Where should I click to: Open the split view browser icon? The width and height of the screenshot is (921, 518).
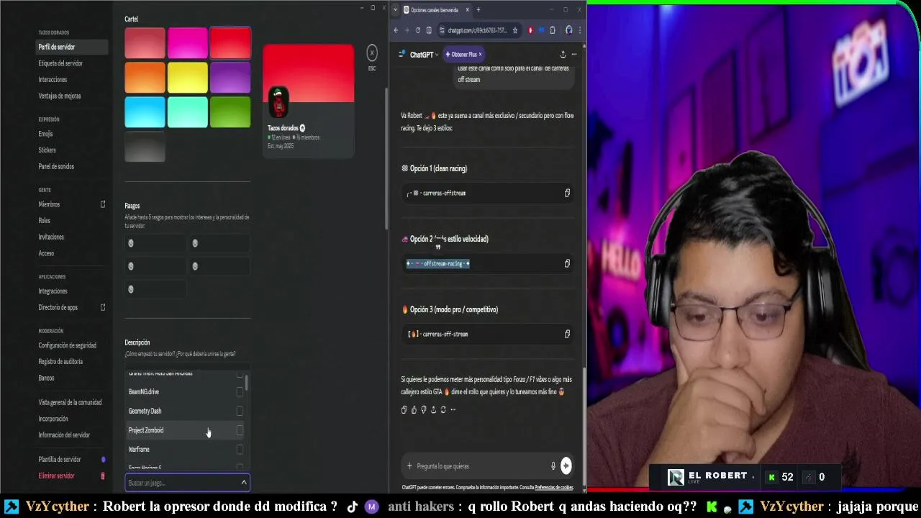(429, 30)
